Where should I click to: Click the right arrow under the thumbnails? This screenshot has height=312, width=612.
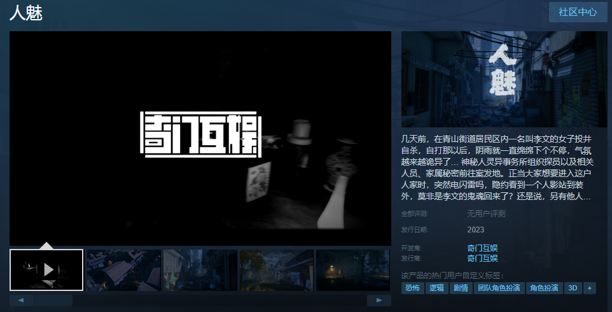(x=379, y=300)
